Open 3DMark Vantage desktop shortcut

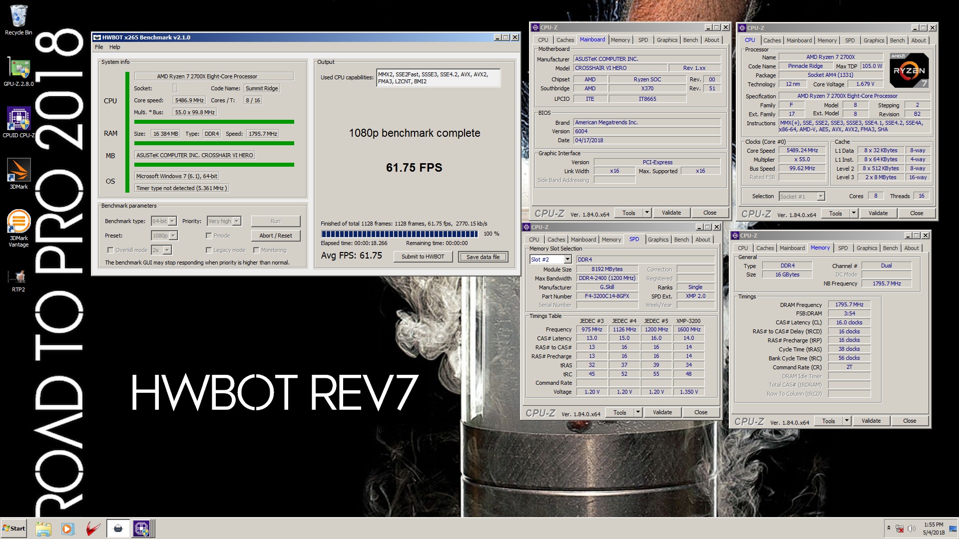click(18, 229)
